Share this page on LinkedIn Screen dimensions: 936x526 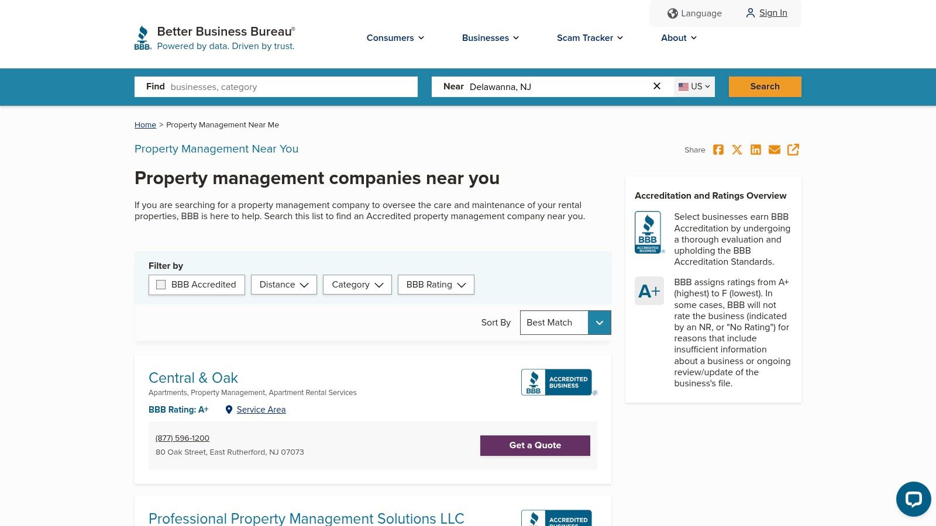[756, 150]
